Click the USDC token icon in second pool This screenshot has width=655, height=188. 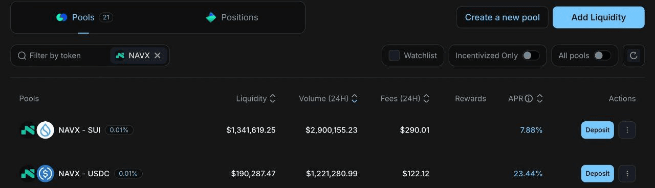pyautogui.click(x=46, y=174)
